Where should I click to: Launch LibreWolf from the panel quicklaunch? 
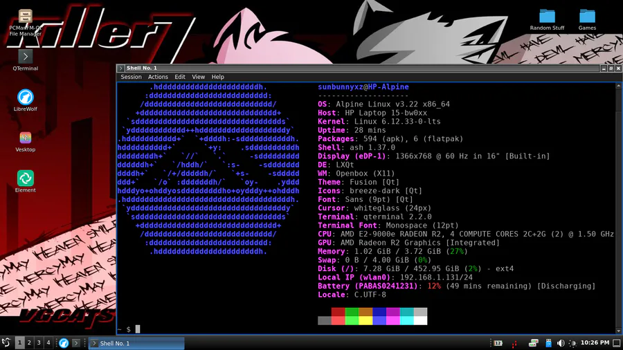click(64, 343)
